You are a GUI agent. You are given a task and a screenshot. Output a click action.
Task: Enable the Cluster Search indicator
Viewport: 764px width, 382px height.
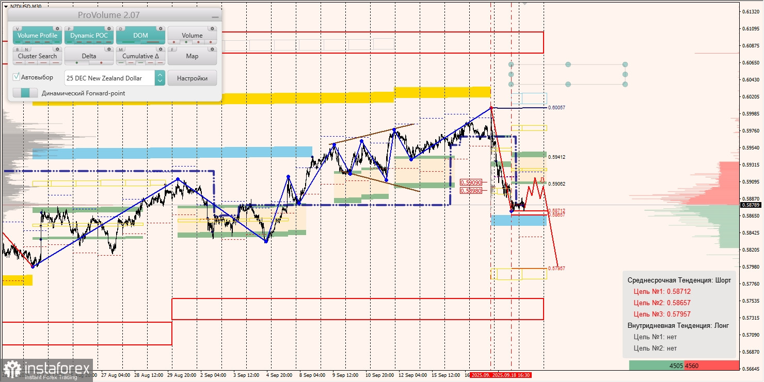point(37,56)
